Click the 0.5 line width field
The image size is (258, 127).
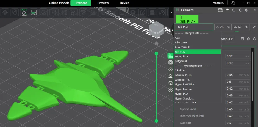coord(238,82)
